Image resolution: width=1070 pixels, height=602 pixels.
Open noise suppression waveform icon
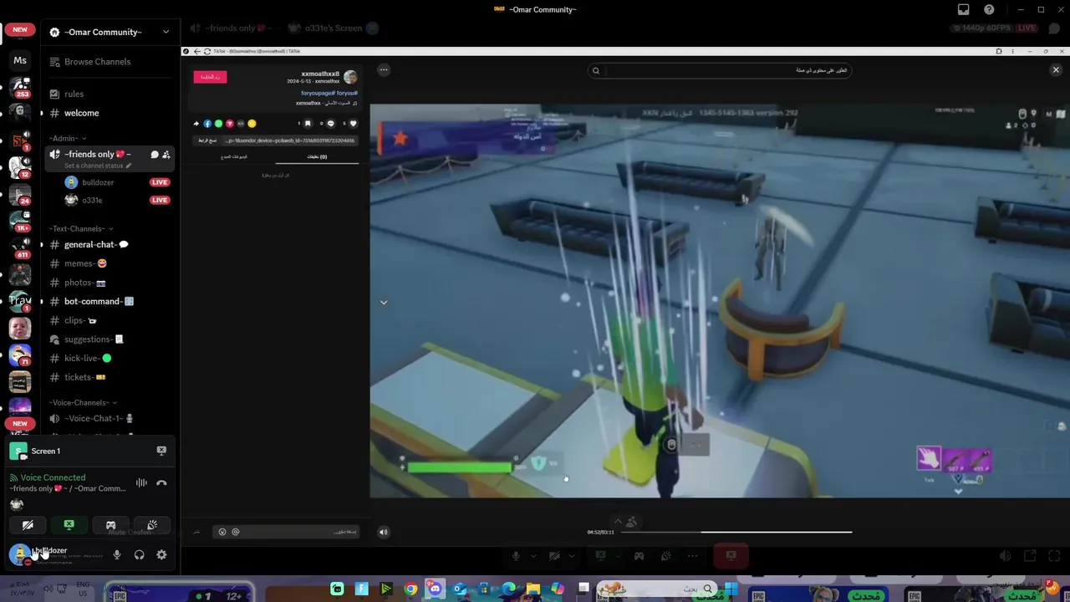pos(141,482)
